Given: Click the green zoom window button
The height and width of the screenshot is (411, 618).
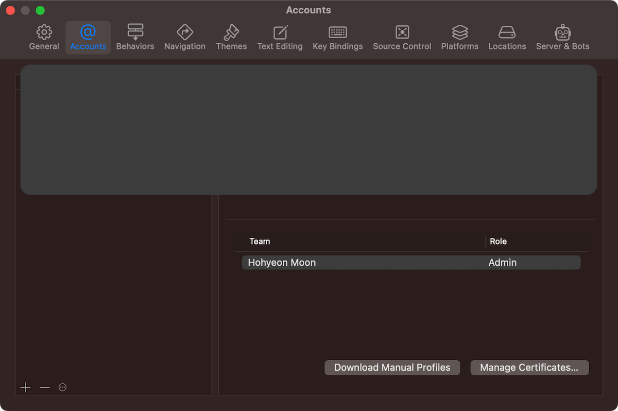Looking at the screenshot, I should pos(40,11).
